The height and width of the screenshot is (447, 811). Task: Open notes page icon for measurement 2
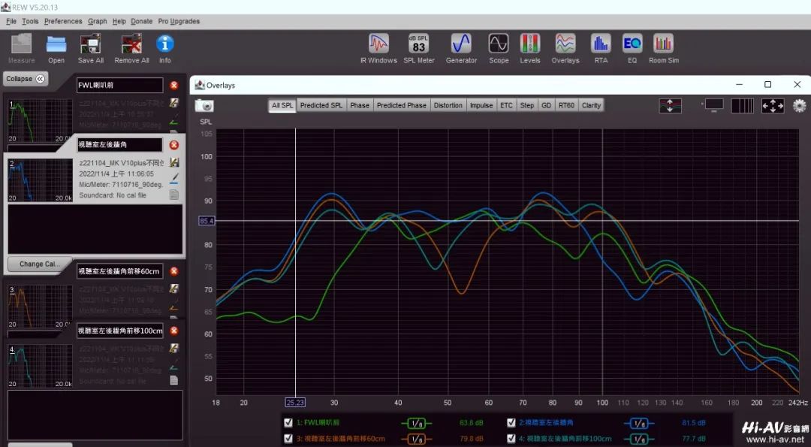174,195
